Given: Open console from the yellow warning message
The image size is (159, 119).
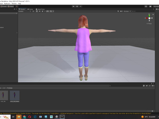Looking at the screenshot, I should pos(76,113).
